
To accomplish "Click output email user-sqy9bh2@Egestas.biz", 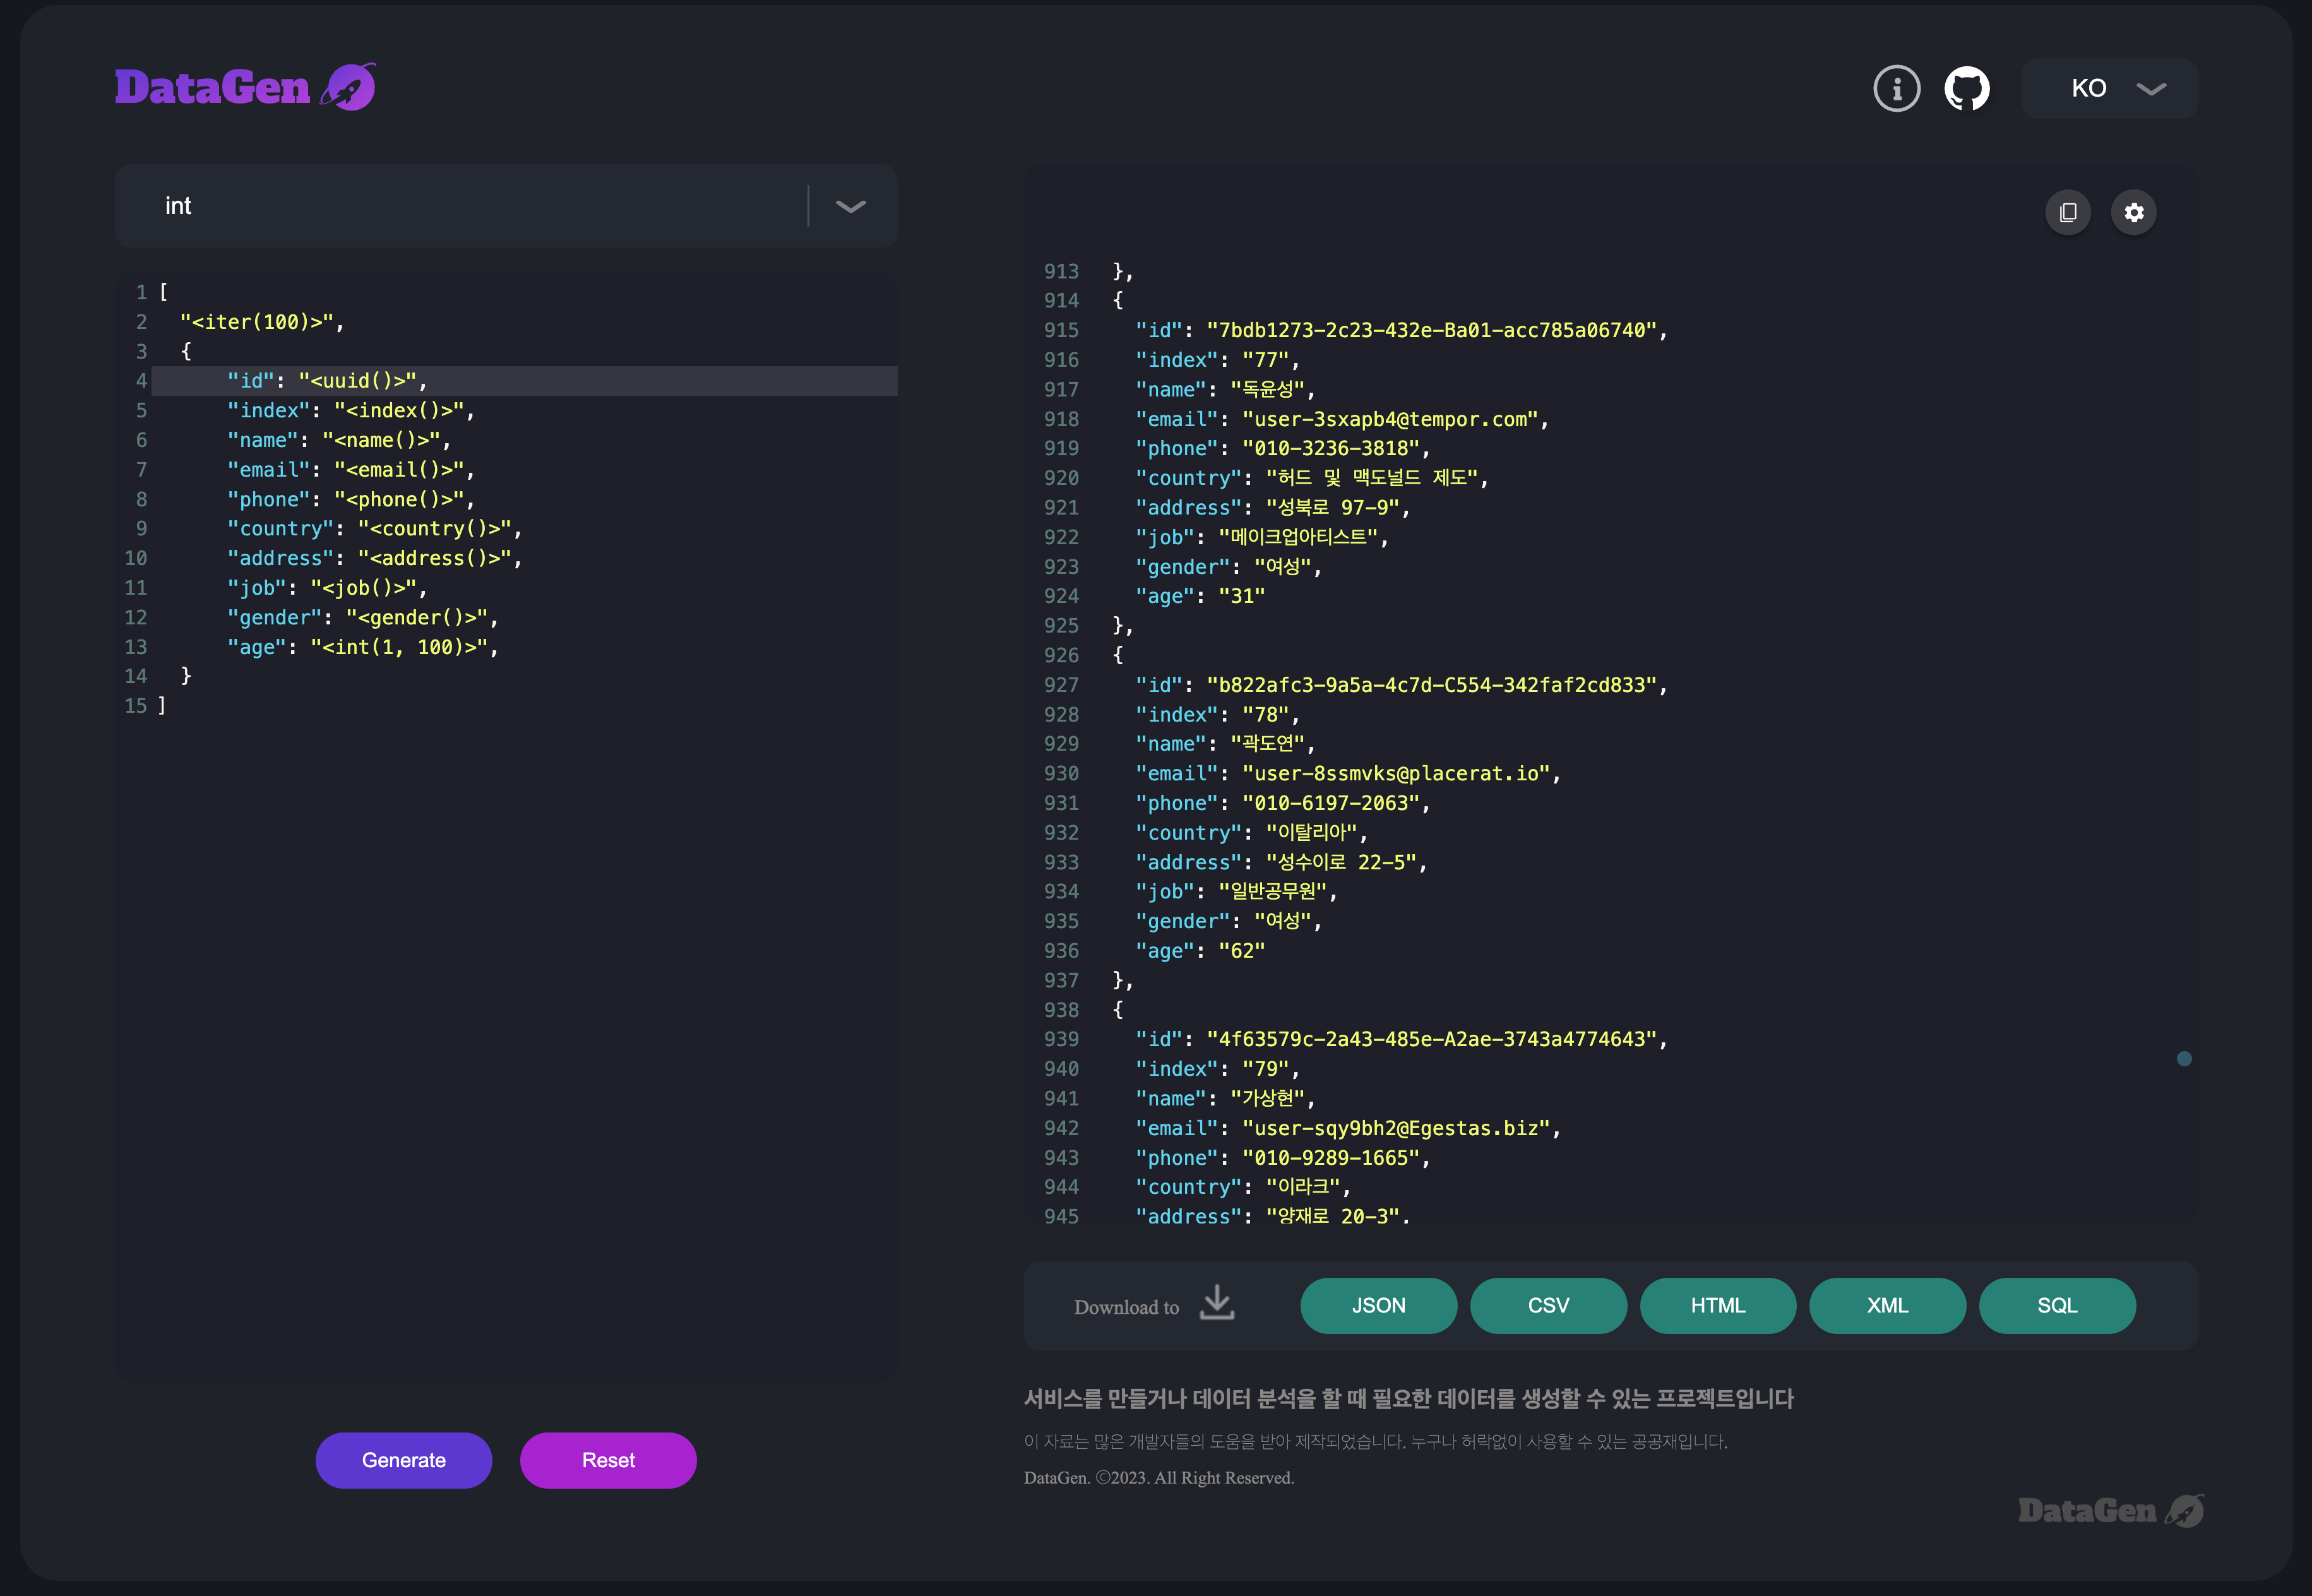I will click(1396, 1128).
